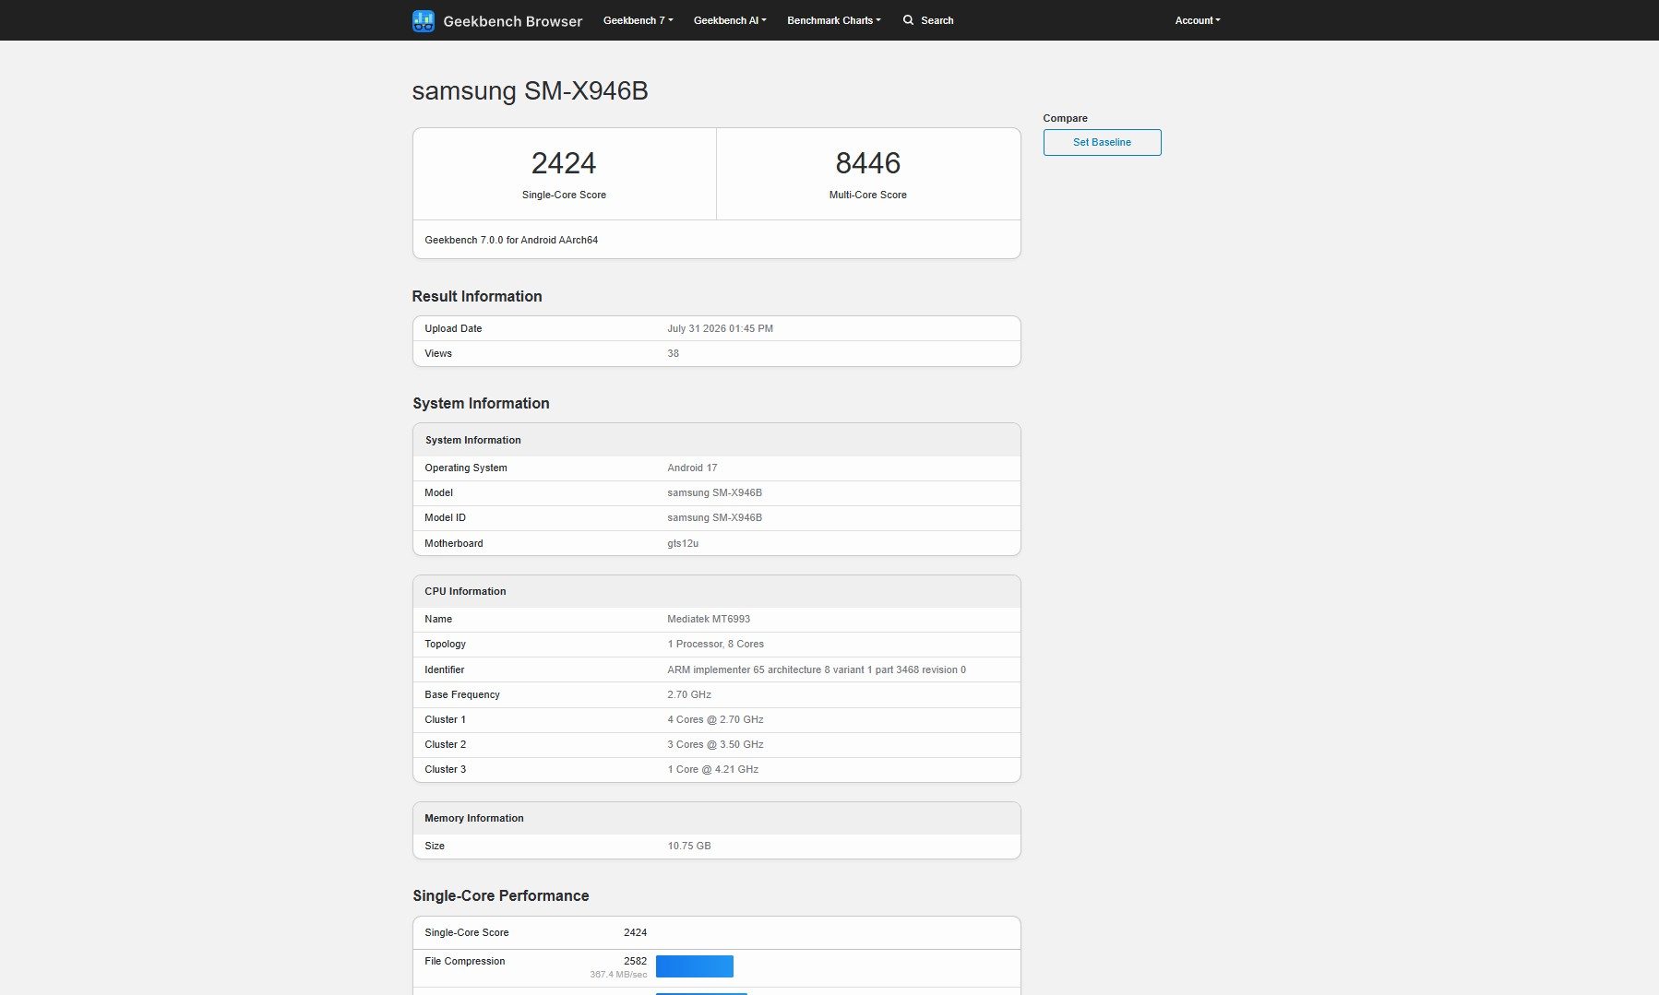Select the Single-Core Score row value 2424
Screen dimensions: 1659x995
tap(635, 932)
